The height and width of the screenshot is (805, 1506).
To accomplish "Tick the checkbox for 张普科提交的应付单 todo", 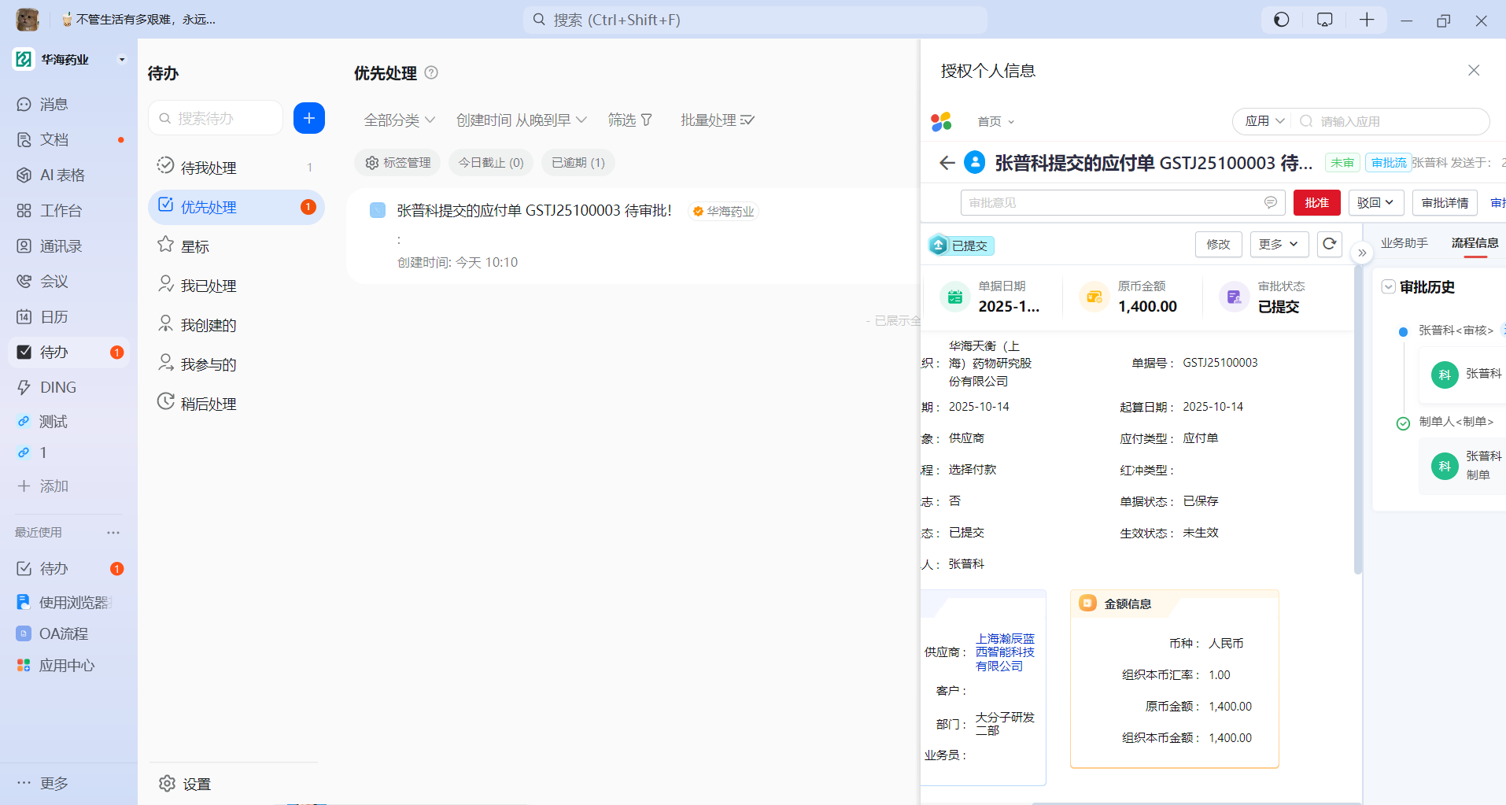I will (x=378, y=210).
